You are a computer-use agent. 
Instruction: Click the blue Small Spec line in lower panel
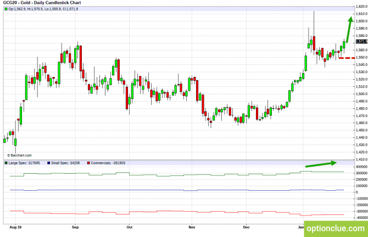(177, 190)
